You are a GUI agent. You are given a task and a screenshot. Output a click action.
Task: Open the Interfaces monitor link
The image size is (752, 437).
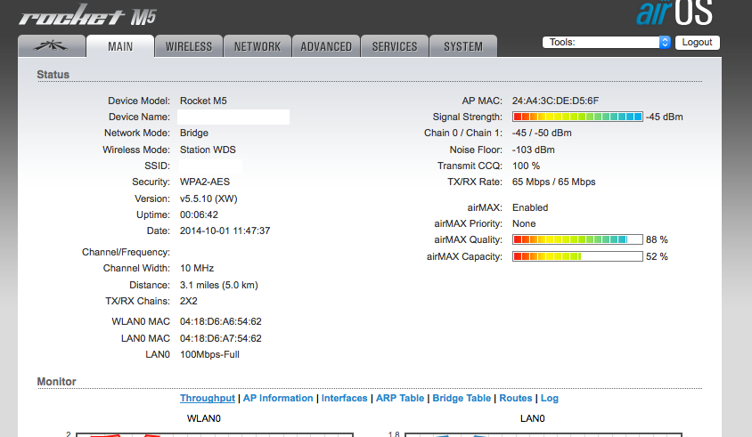344,398
